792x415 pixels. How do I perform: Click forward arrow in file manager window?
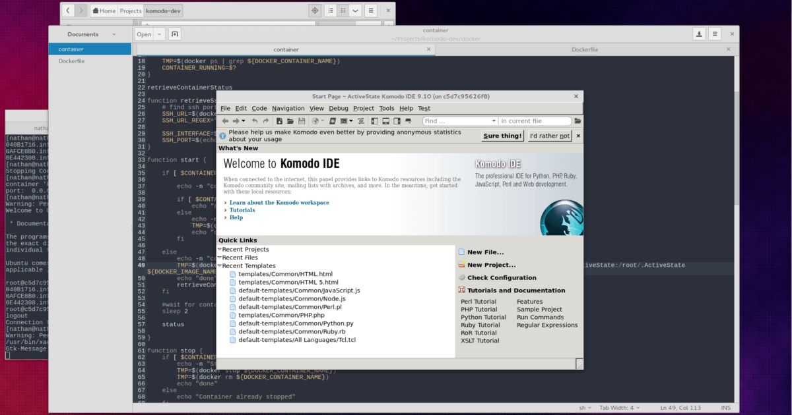click(x=81, y=11)
